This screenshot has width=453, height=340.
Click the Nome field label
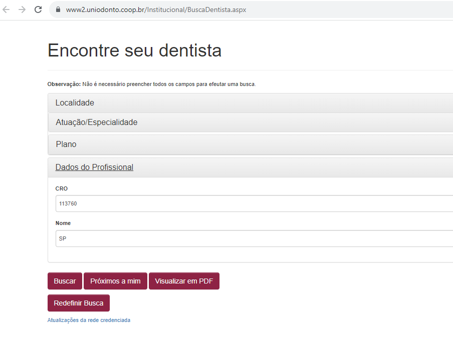click(63, 223)
